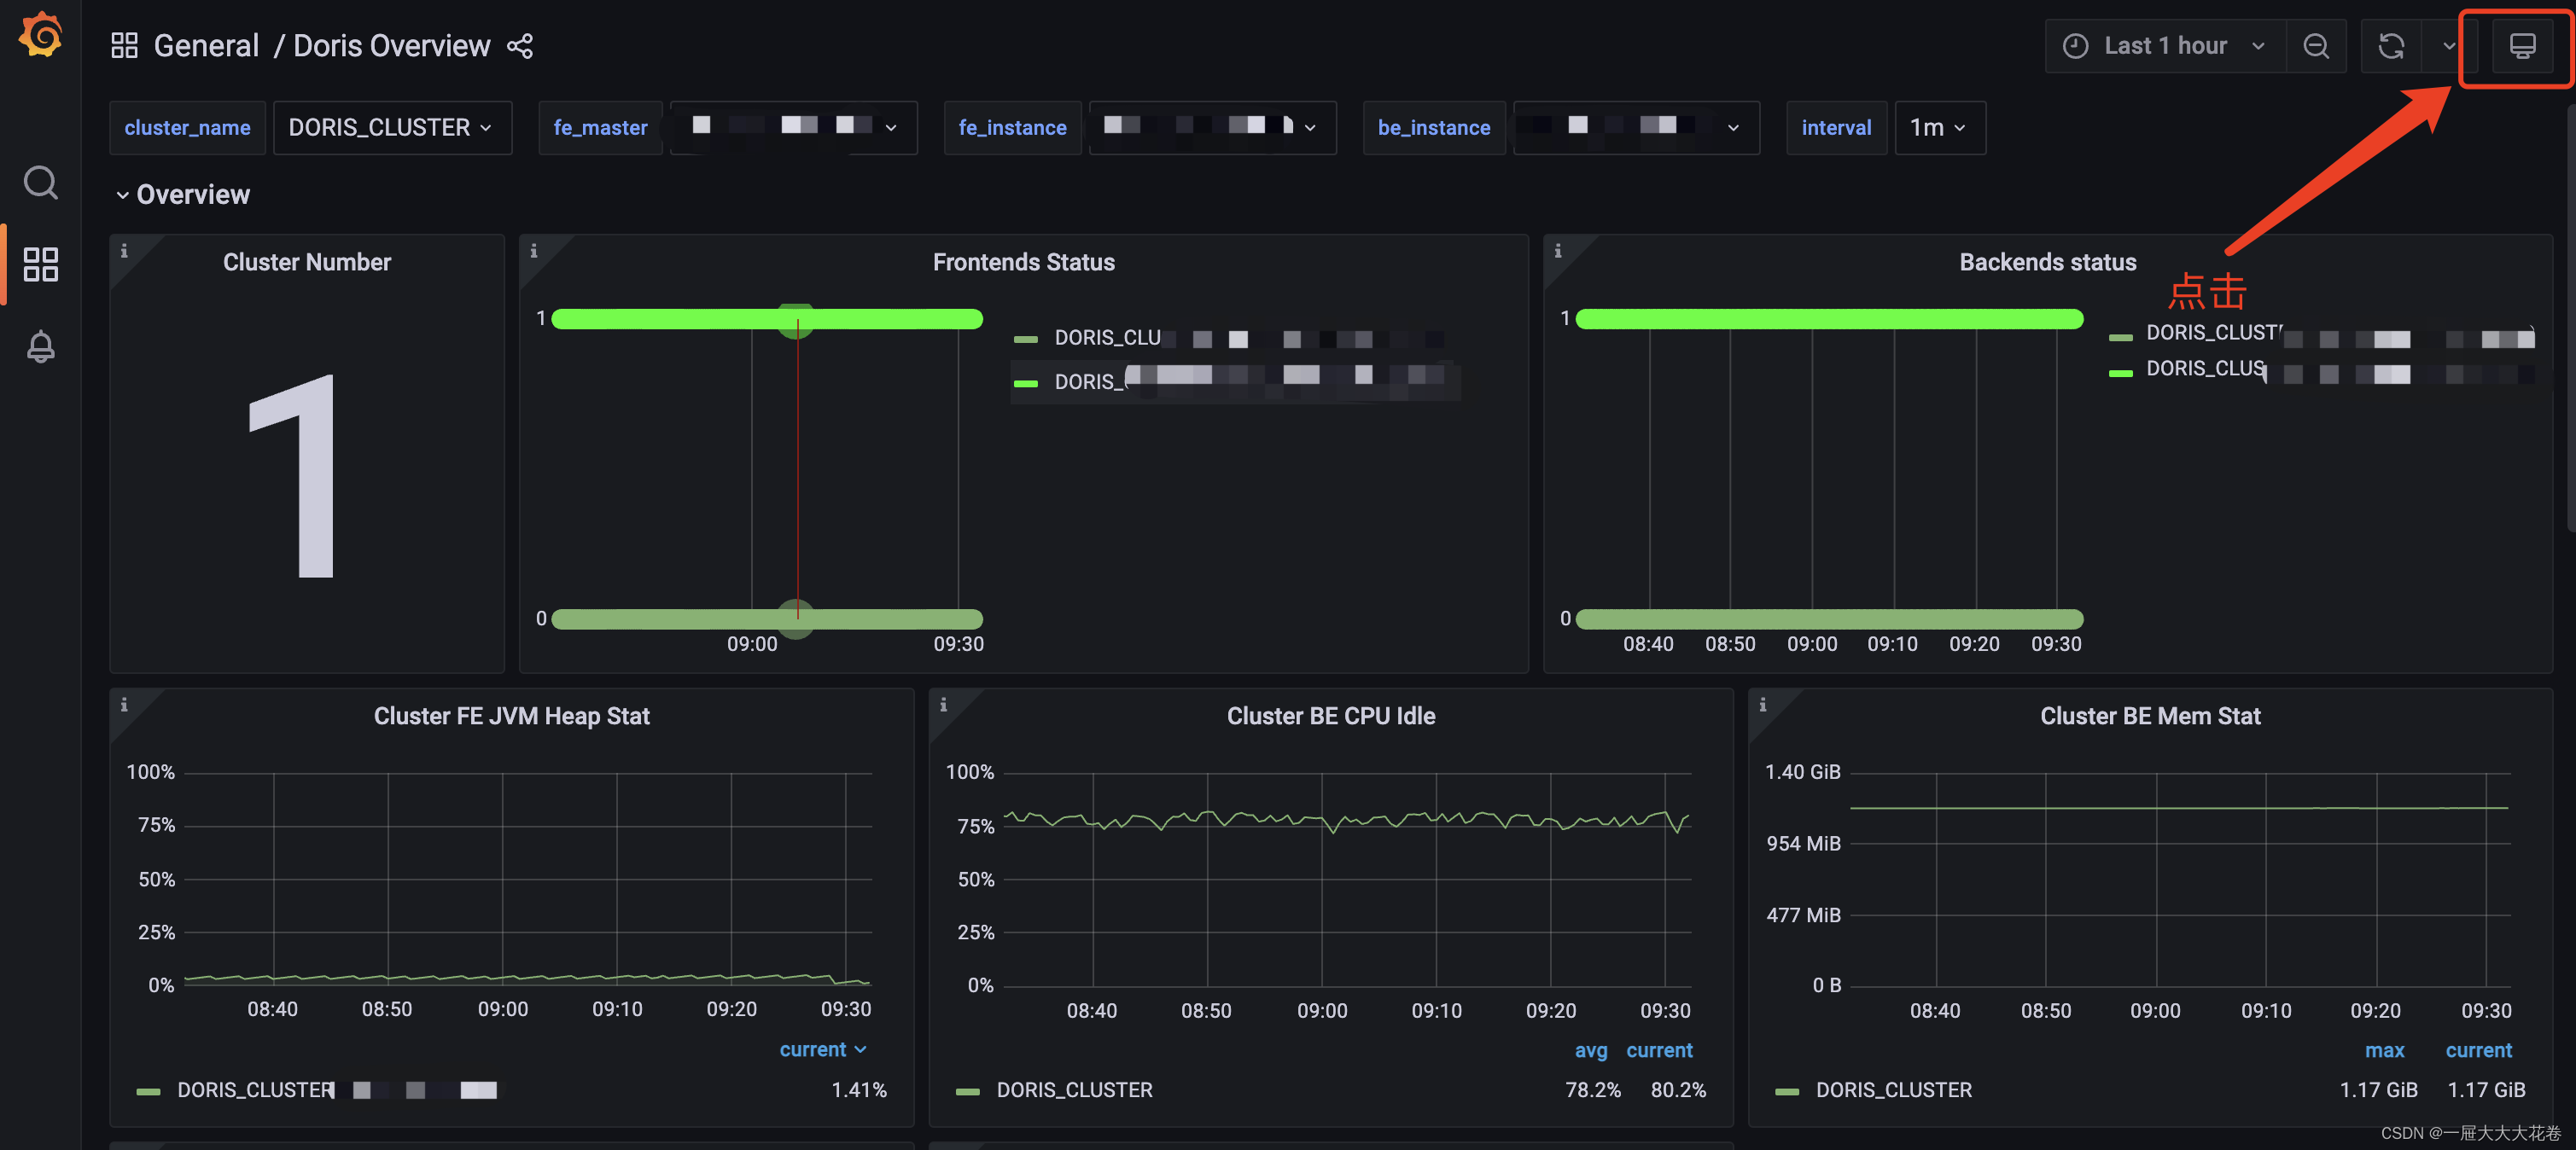
Task: Toggle first Backends status legend series
Action: pyautogui.click(x=2340, y=333)
